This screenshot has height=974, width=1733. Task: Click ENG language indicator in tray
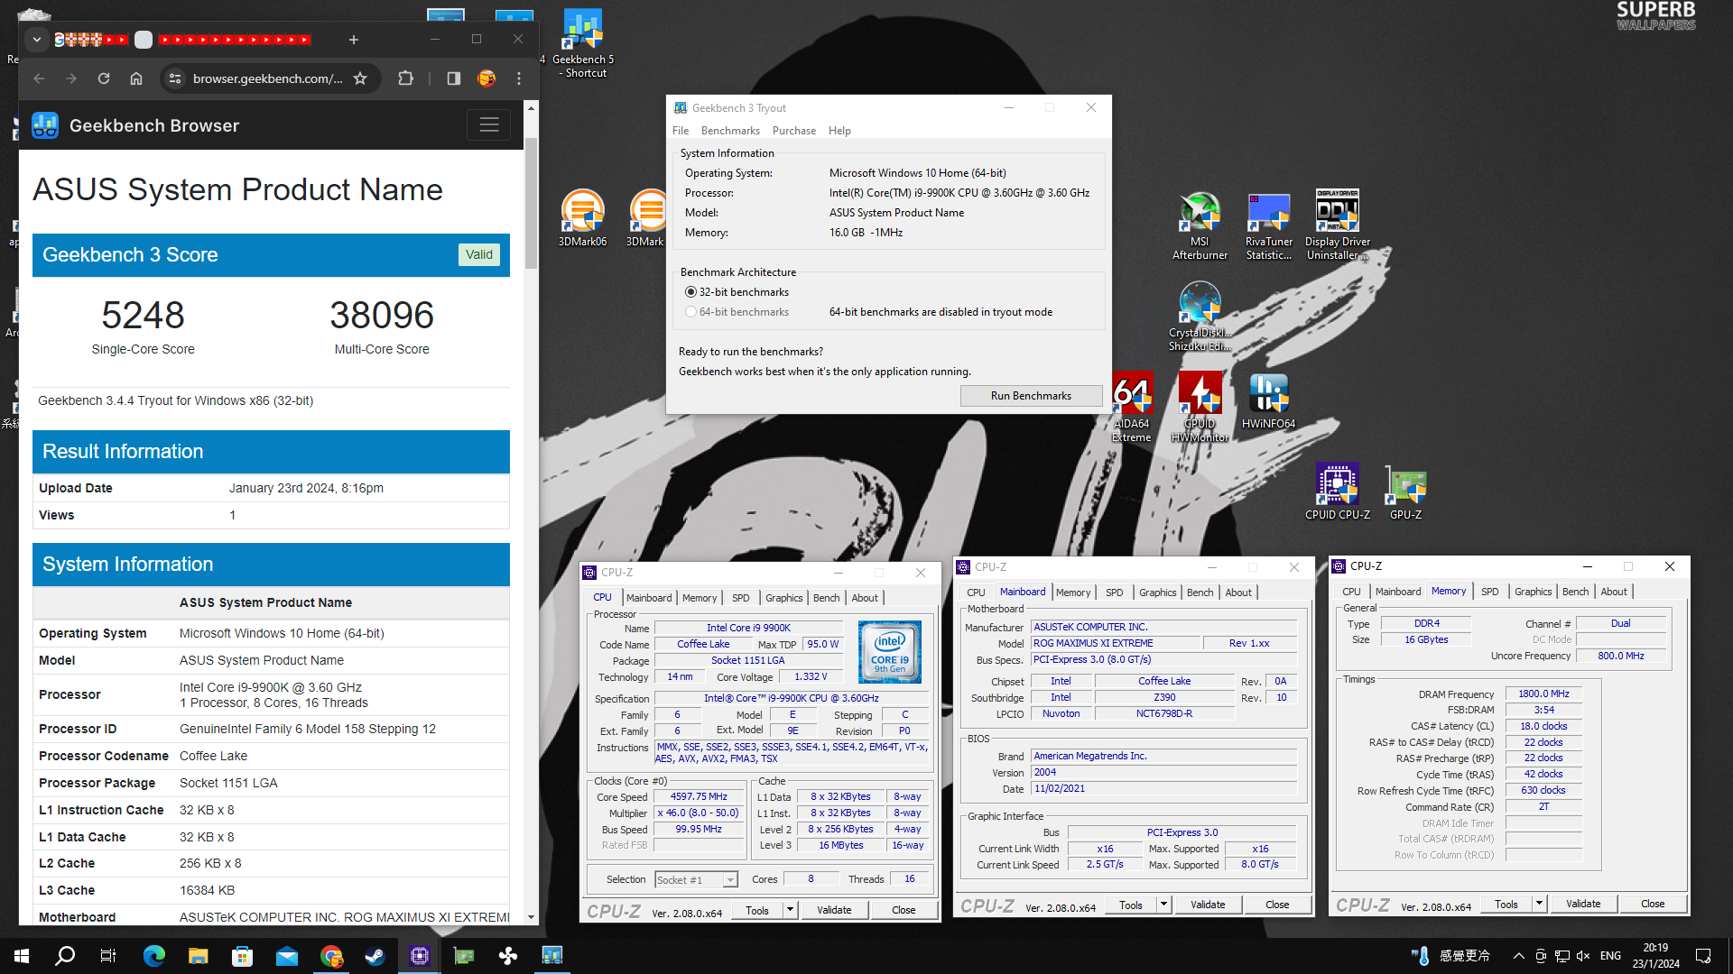coord(1610,956)
